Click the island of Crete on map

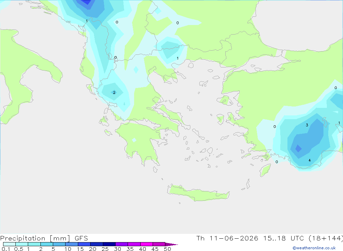tap(198, 193)
